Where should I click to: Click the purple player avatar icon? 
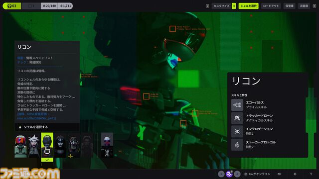point(229,174)
